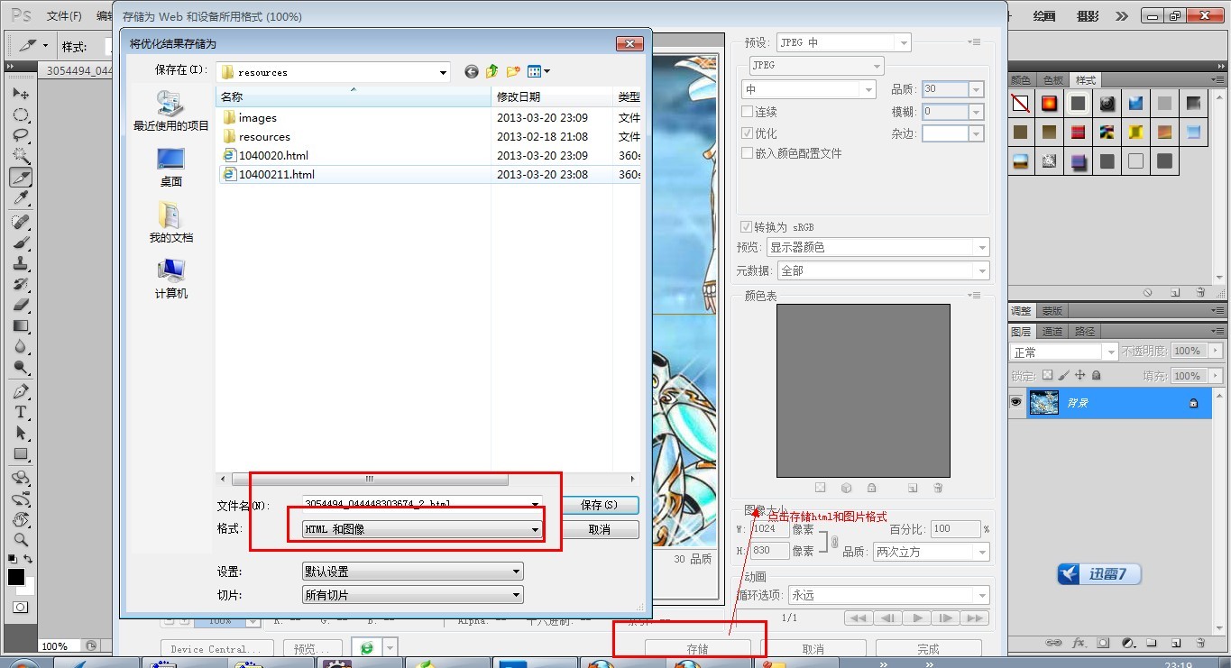Hide the 背景 layer with eye icon
The width and height of the screenshot is (1231, 668).
click(1016, 403)
